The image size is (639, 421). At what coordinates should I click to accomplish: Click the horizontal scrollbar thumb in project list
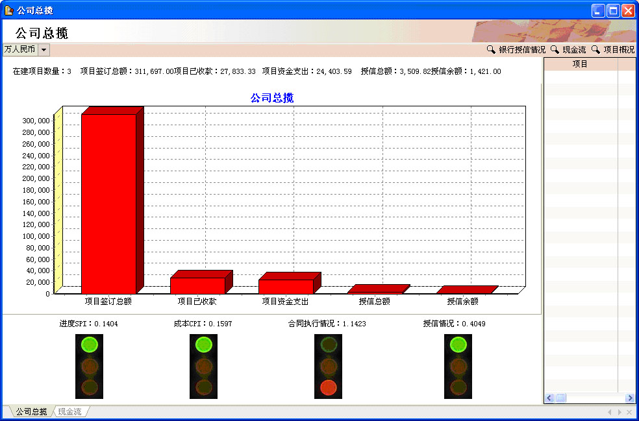560,398
